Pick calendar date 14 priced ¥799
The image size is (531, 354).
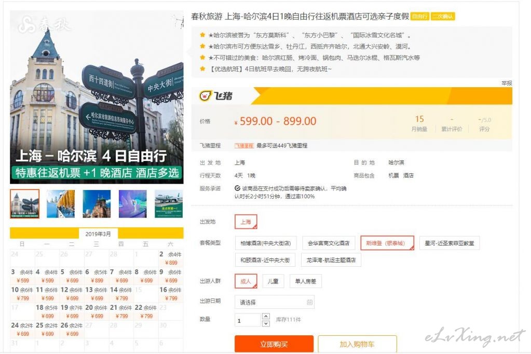121,294
